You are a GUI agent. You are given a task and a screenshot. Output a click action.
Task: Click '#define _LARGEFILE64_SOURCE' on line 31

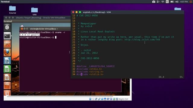pyautogui.click(x=96, y=66)
